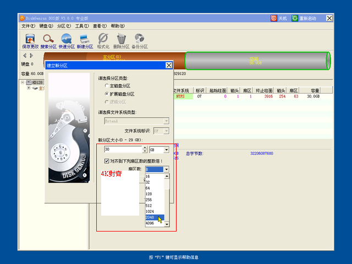
Task: Choose 256 in sector count list
Action: (x=155, y=200)
